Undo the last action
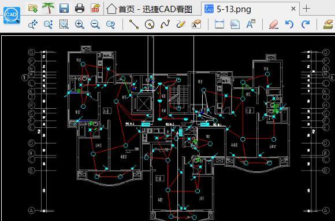This screenshot has height=221, width=335. tap(289, 24)
